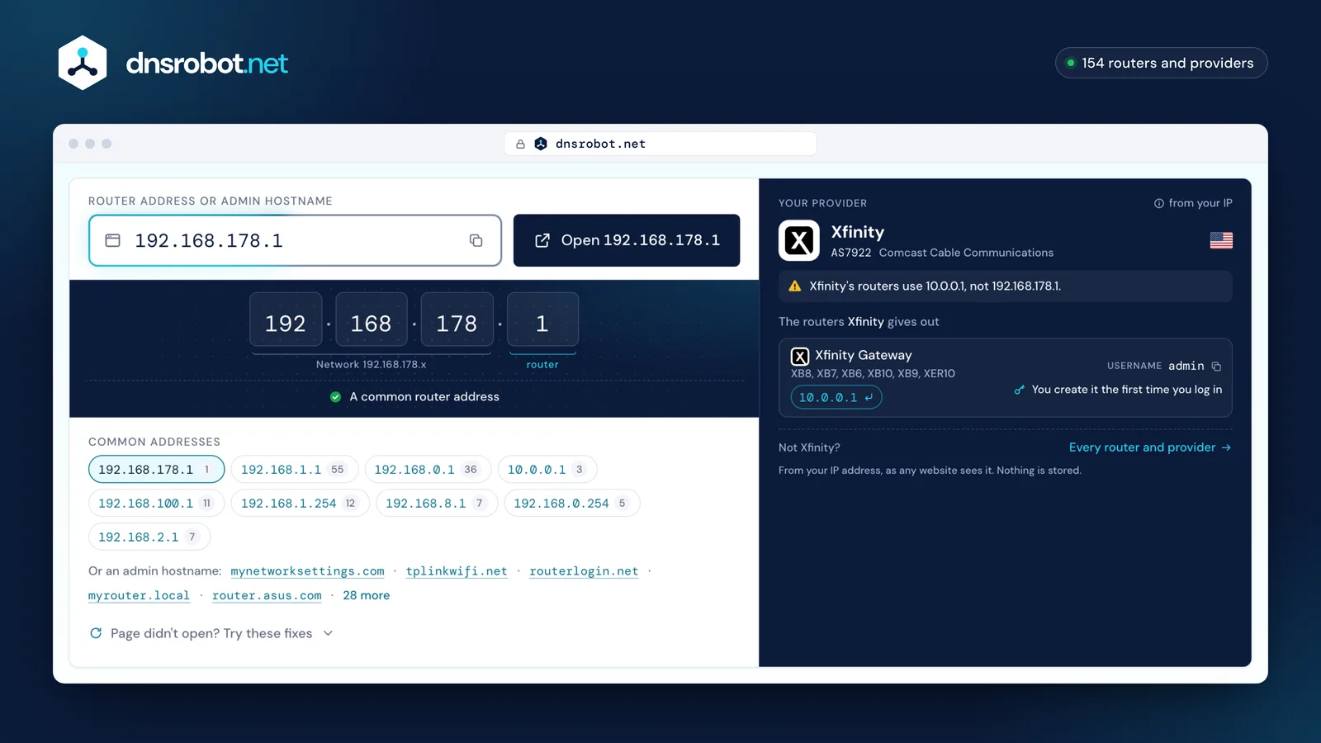Viewport: 1321px width, 743px height.
Task: Click the dnsrobot.net hexagon logo
Action: [x=83, y=63]
